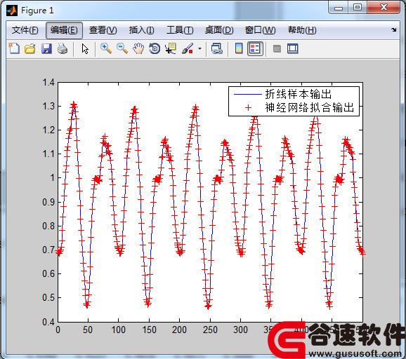Print the figure with the printer icon
This screenshot has width=406, height=359.
click(x=63, y=48)
